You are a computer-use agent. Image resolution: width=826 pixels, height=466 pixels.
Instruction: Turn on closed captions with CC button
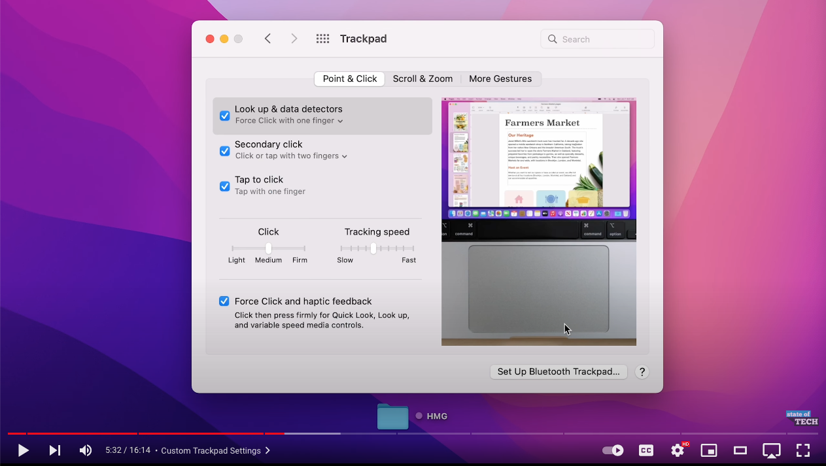point(645,450)
